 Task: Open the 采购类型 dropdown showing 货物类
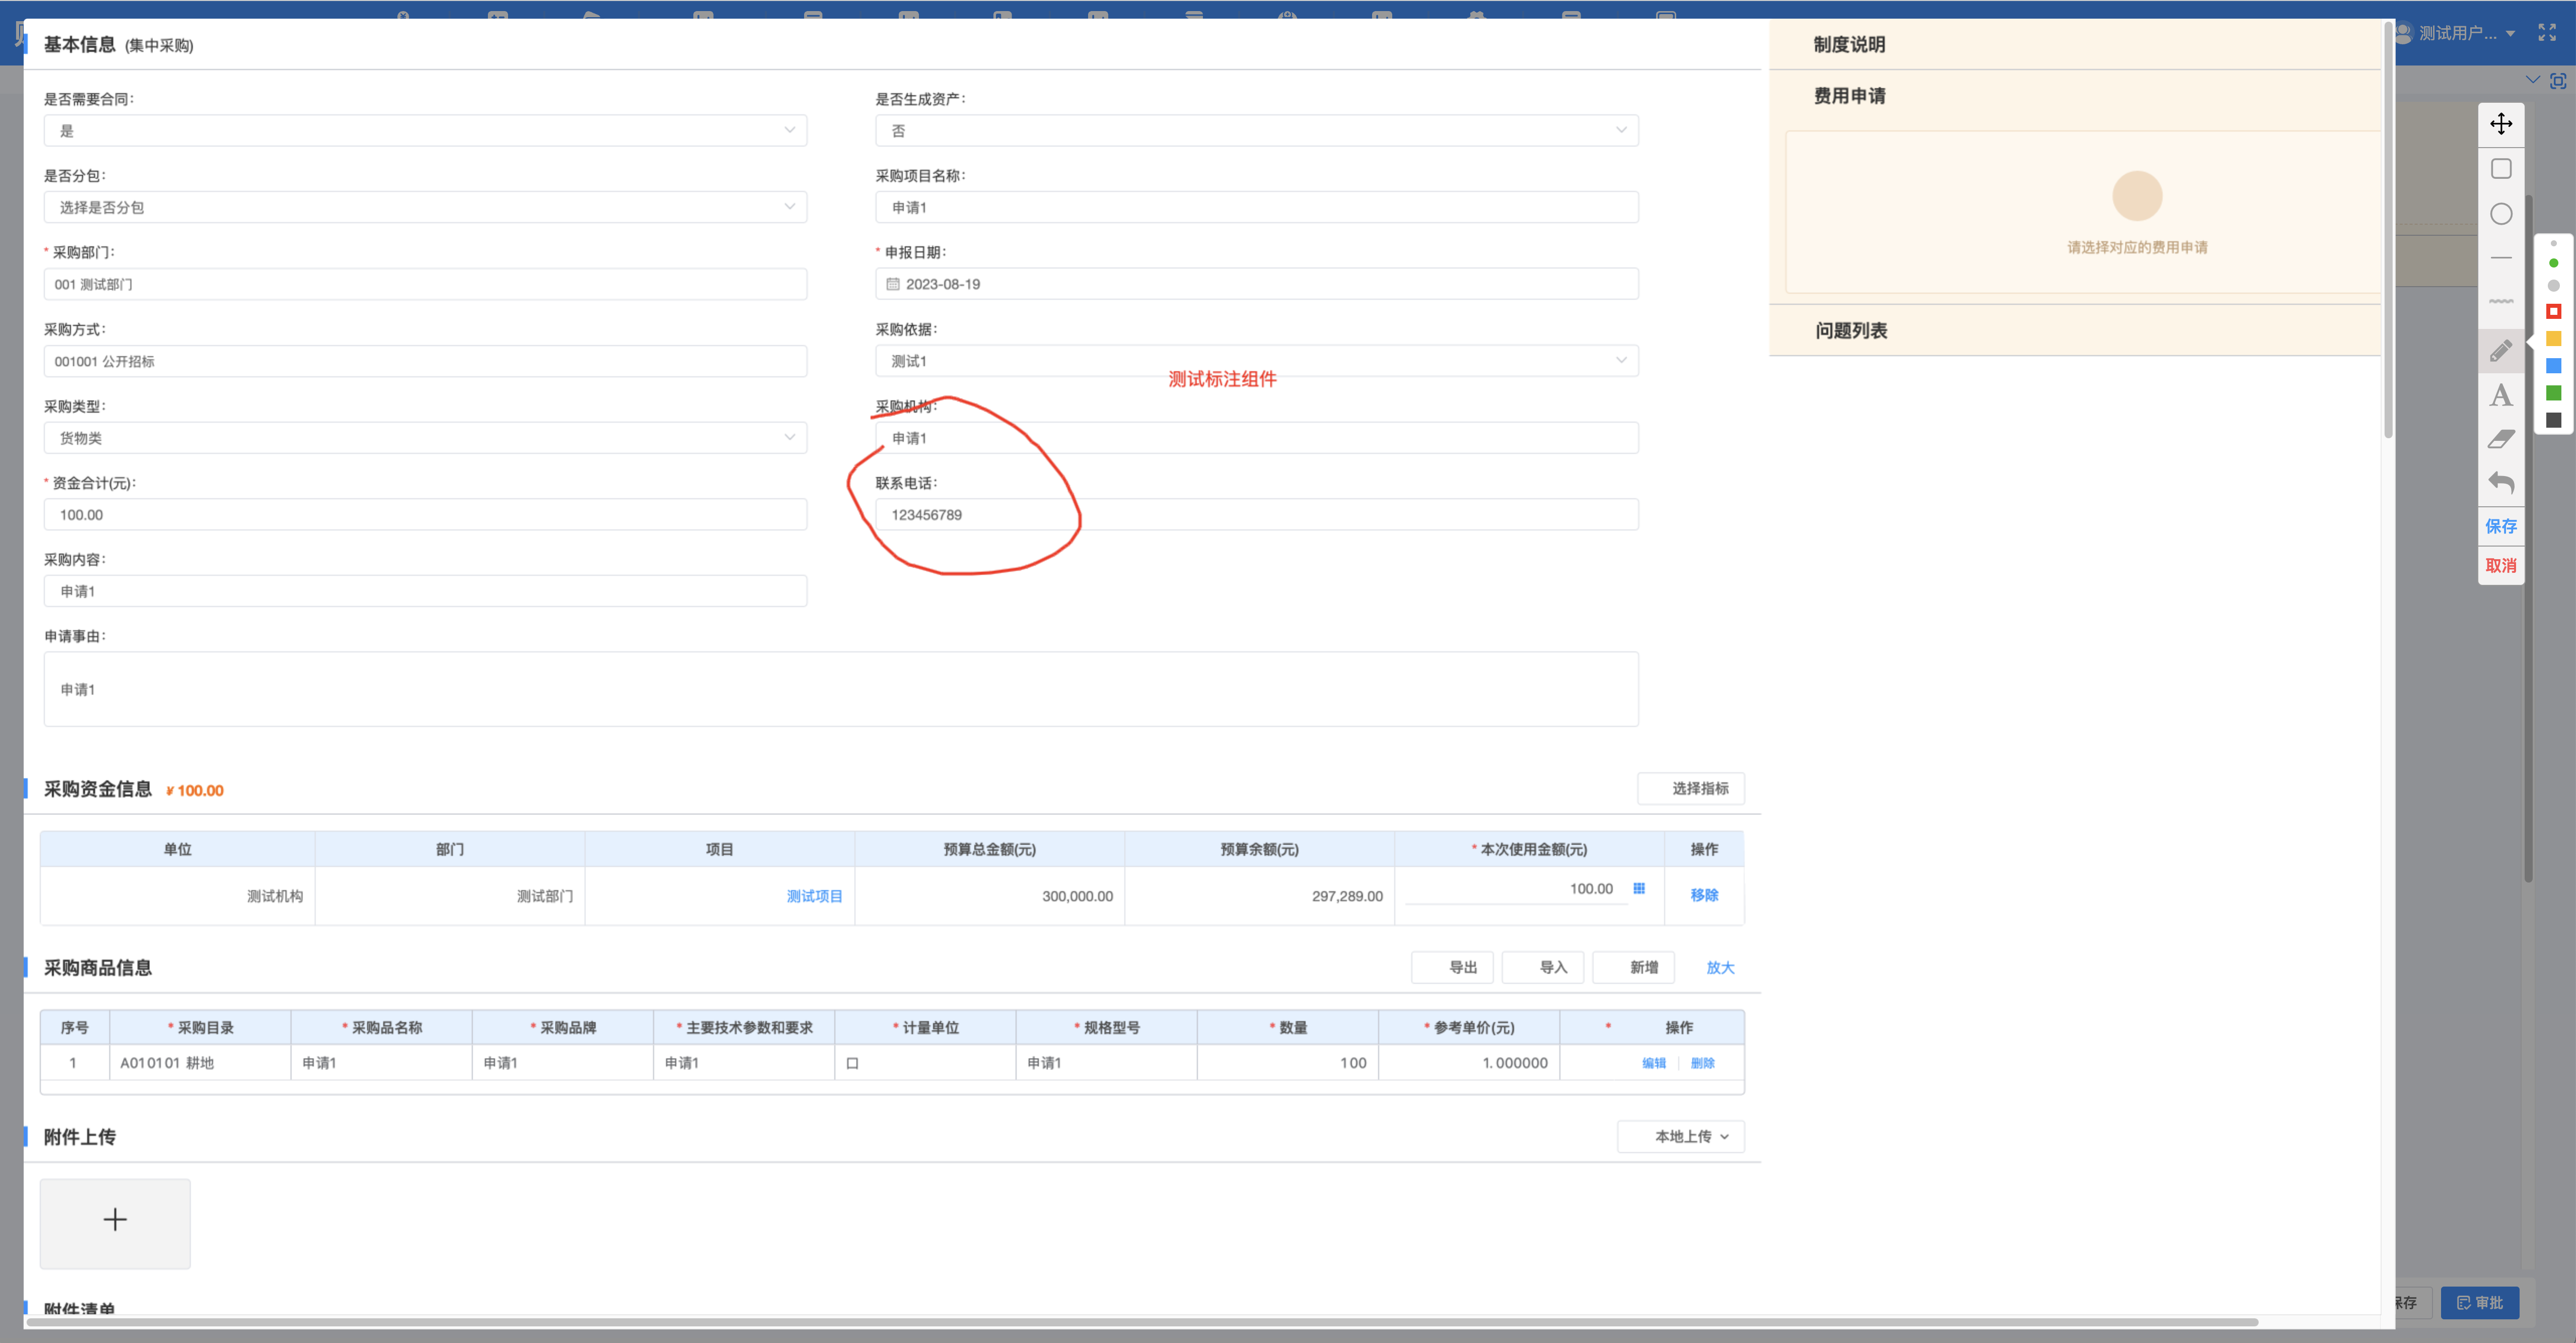[x=425, y=437]
